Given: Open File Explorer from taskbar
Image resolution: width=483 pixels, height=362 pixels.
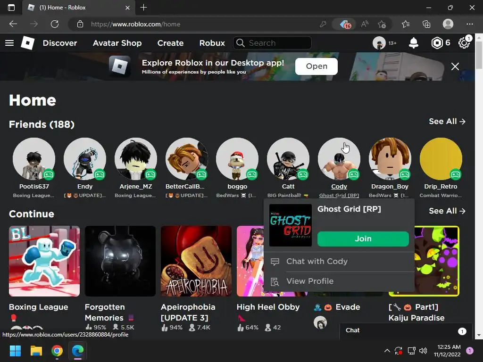Looking at the screenshot, I should (36, 351).
